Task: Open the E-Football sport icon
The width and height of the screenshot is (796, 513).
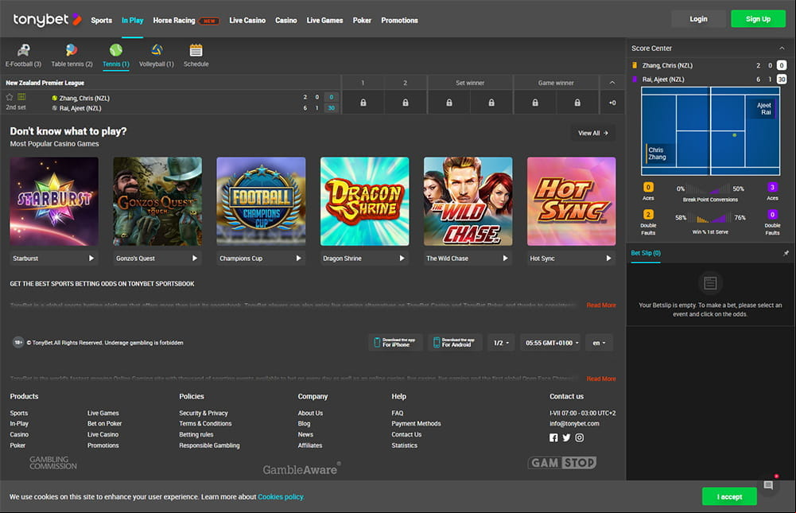Action: point(23,50)
